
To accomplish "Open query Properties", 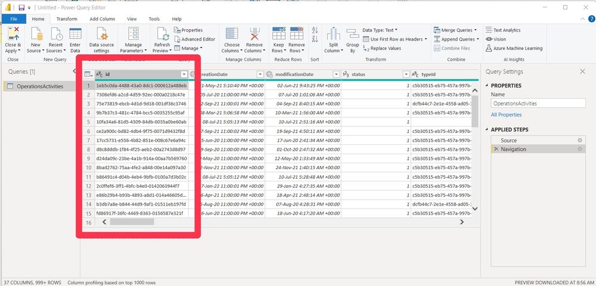I will (189, 30).
